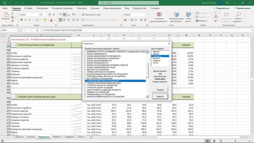254x143 pixels.
Task: Collapse group beside СТРУКТУРА ВЫРУЧКИ ПО ПРОДУКТАМ
Action: (13, 45)
